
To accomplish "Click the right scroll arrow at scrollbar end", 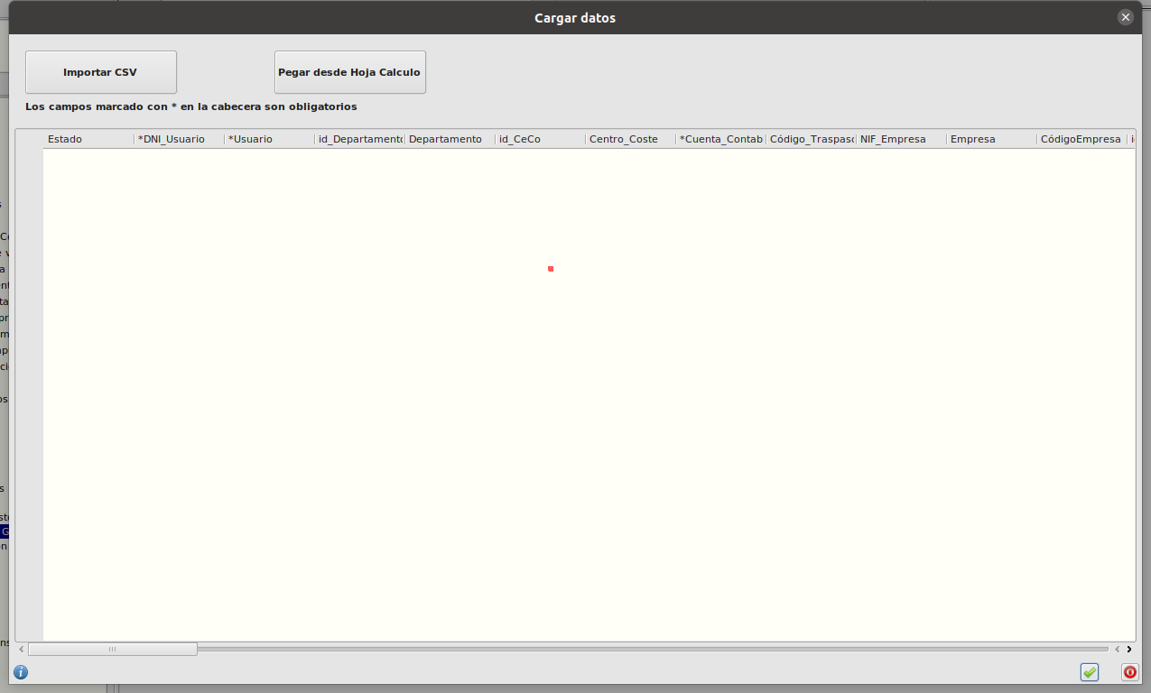I will point(1129,649).
